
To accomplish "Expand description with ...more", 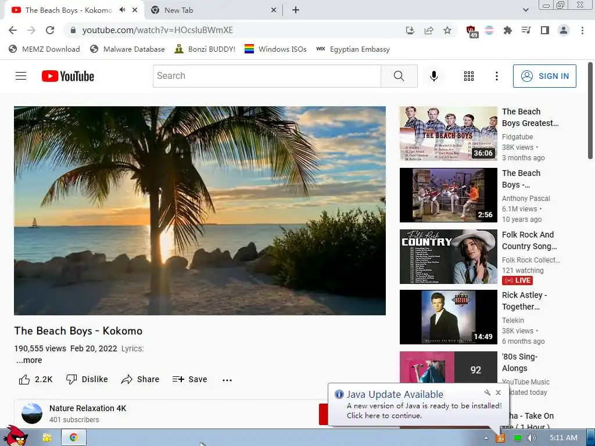I will [29, 360].
